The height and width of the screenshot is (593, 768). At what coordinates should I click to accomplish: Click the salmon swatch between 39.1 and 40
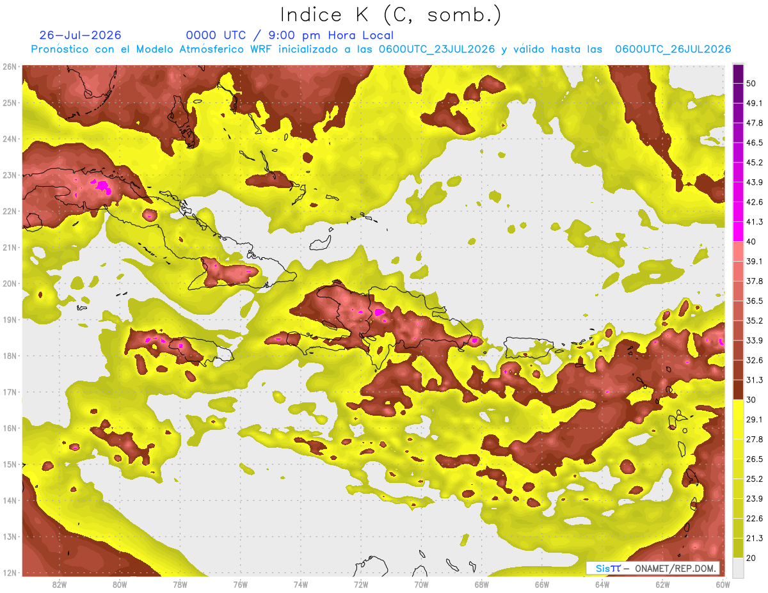click(x=738, y=251)
